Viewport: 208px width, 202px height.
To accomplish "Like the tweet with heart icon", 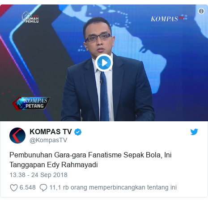I will [14, 188].
